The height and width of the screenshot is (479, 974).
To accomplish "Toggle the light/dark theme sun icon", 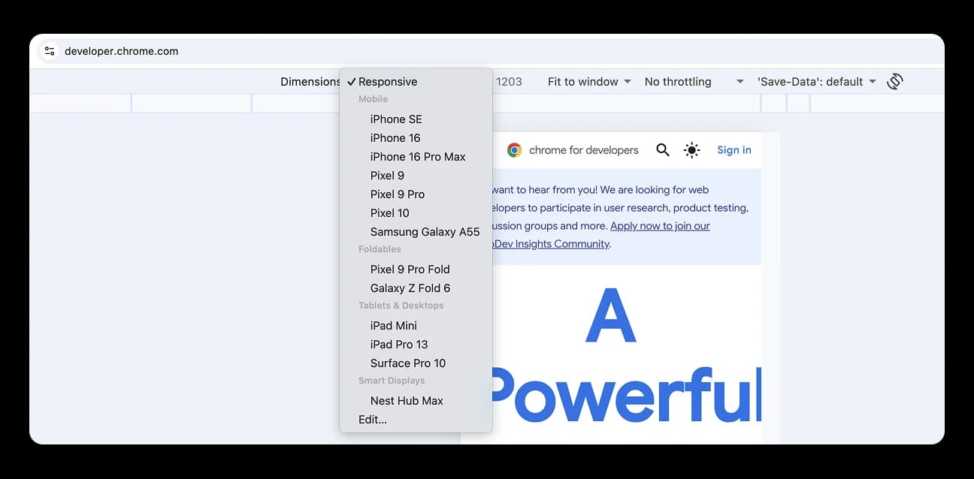I will (x=691, y=150).
